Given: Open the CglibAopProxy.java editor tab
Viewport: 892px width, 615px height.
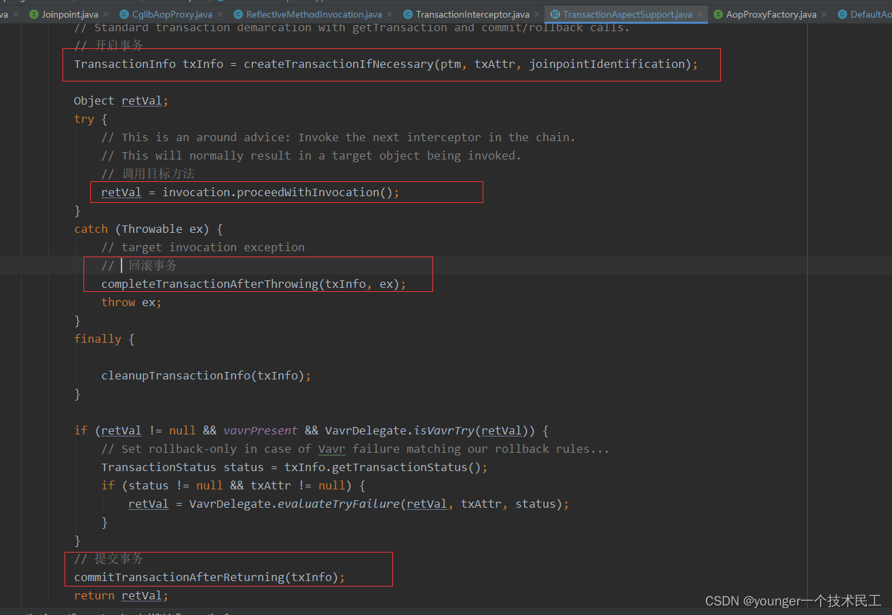Looking at the screenshot, I should 172,14.
